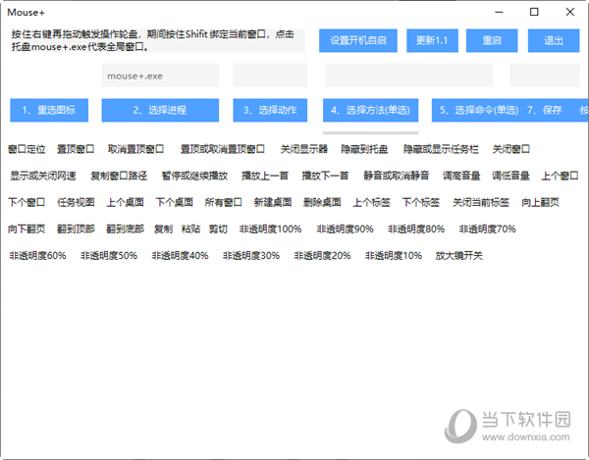This screenshot has height=460, width=589.
Task: Click the 设置开机自启 button
Action: (x=357, y=40)
